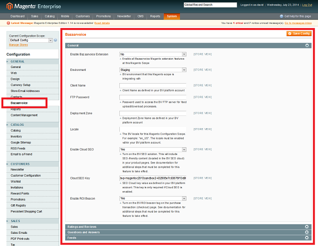Click the Save Config button
The width and height of the screenshot is (318, 246).
coord(299,33)
